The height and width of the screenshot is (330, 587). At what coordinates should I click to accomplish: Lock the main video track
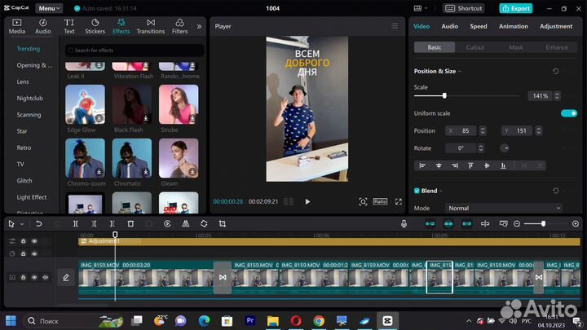coord(23,277)
